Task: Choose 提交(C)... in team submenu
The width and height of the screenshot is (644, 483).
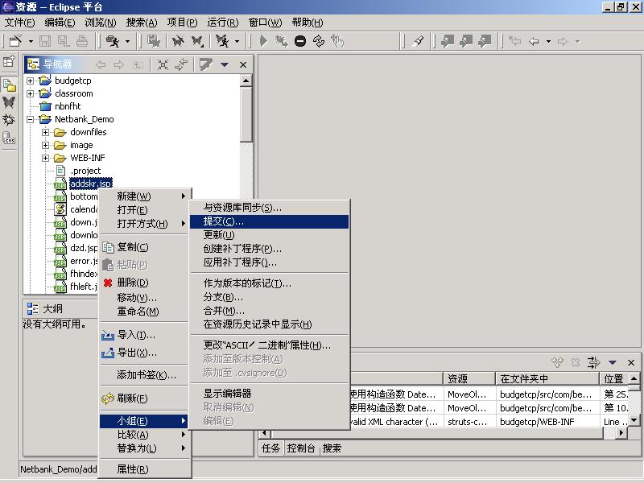Action: (269, 222)
